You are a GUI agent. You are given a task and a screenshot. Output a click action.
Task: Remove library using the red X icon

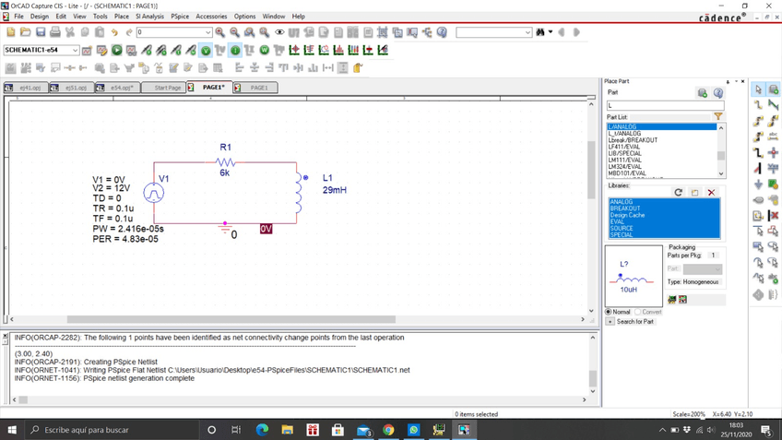[711, 192]
